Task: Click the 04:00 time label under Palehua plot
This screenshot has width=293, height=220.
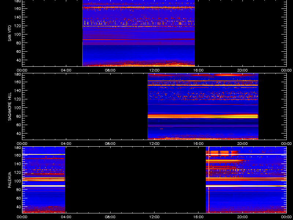Action: click(x=66, y=217)
